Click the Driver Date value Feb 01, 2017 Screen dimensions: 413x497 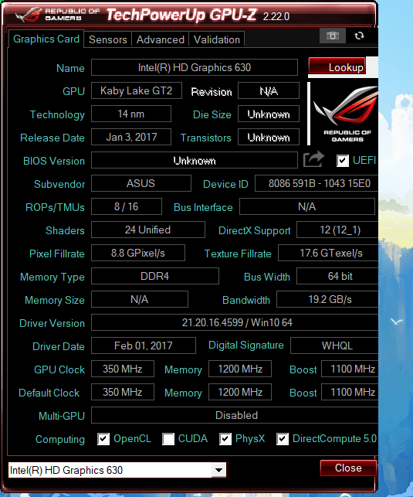tap(144, 346)
